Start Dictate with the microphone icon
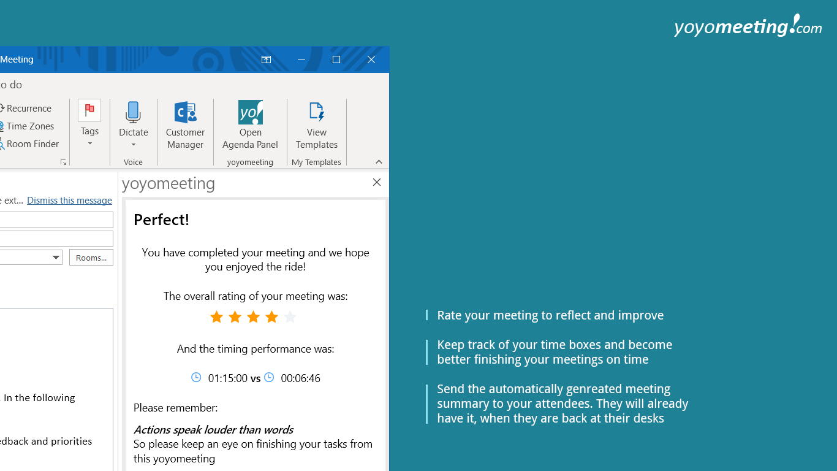This screenshot has width=837, height=471. click(x=133, y=113)
